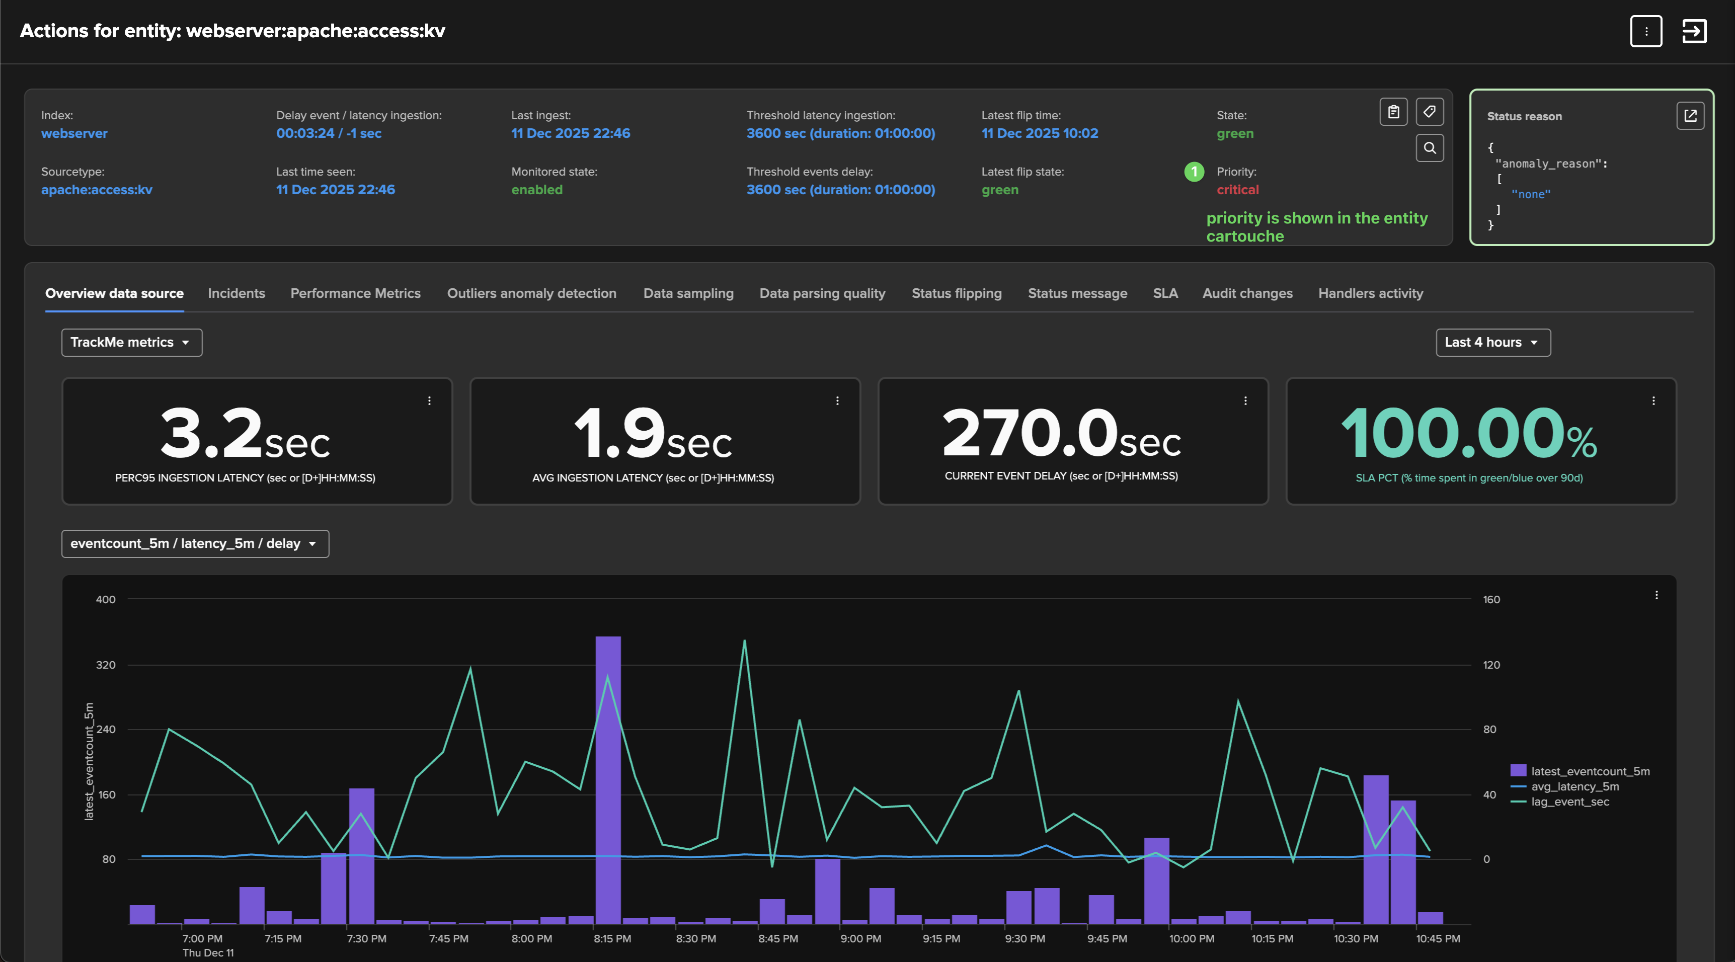Toggle avg_latency_5m series in legend

1574,787
